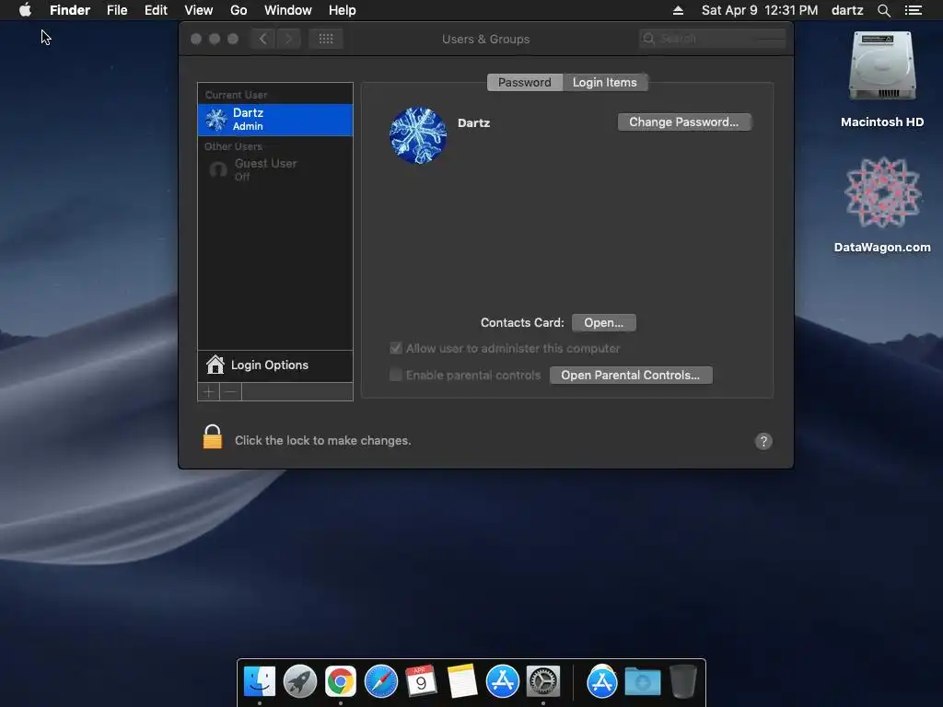This screenshot has width=943, height=707.
Task: Open the Edit menu
Action: pyautogui.click(x=156, y=10)
